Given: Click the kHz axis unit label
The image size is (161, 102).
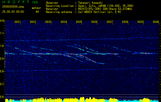Looking at the screenshot, I should [2, 21].
